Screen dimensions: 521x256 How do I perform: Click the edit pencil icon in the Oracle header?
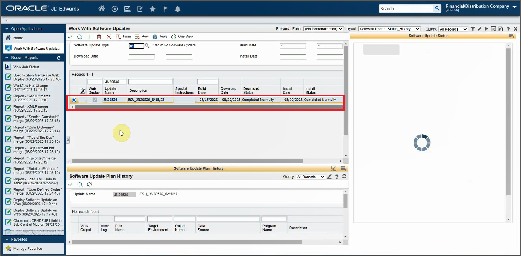pyautogui.click(x=140, y=9)
